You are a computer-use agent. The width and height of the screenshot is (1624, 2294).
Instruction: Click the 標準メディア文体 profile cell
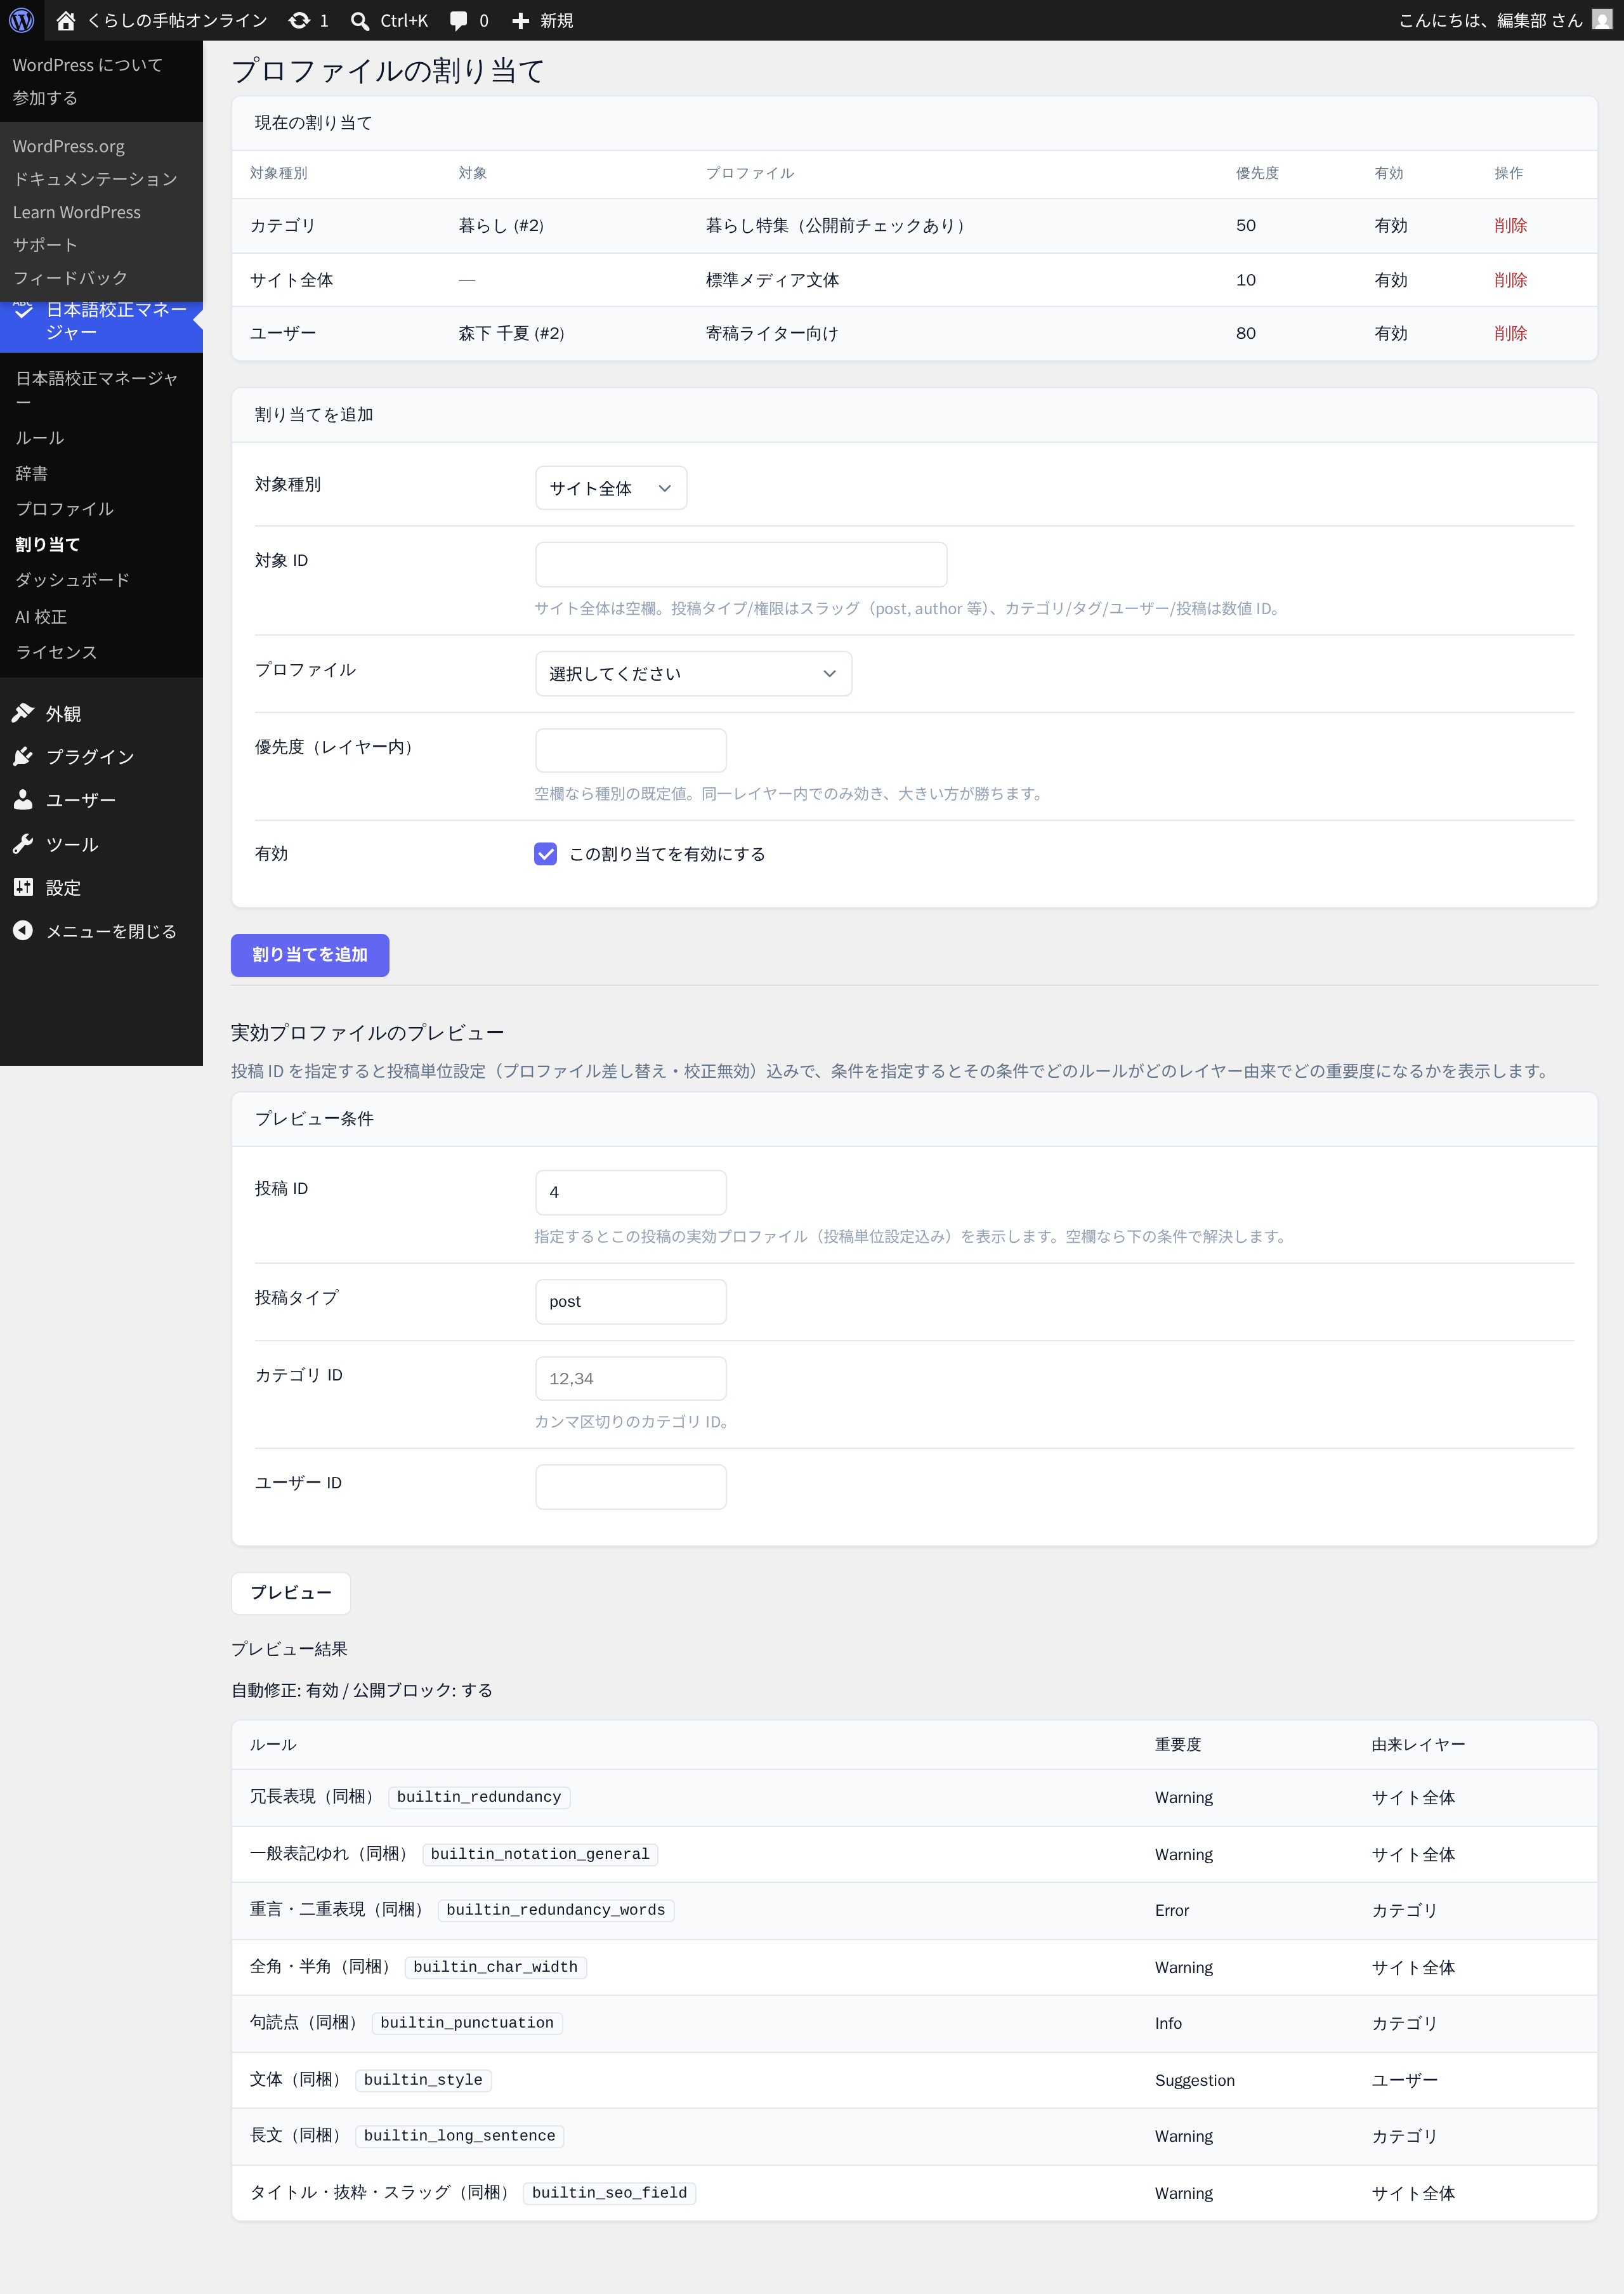pyautogui.click(x=773, y=280)
